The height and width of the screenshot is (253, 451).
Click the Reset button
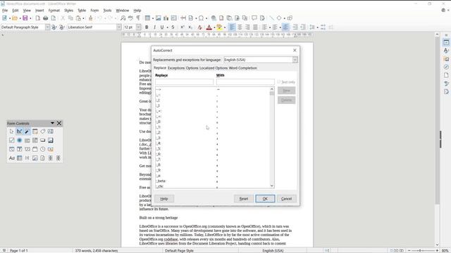244,198
